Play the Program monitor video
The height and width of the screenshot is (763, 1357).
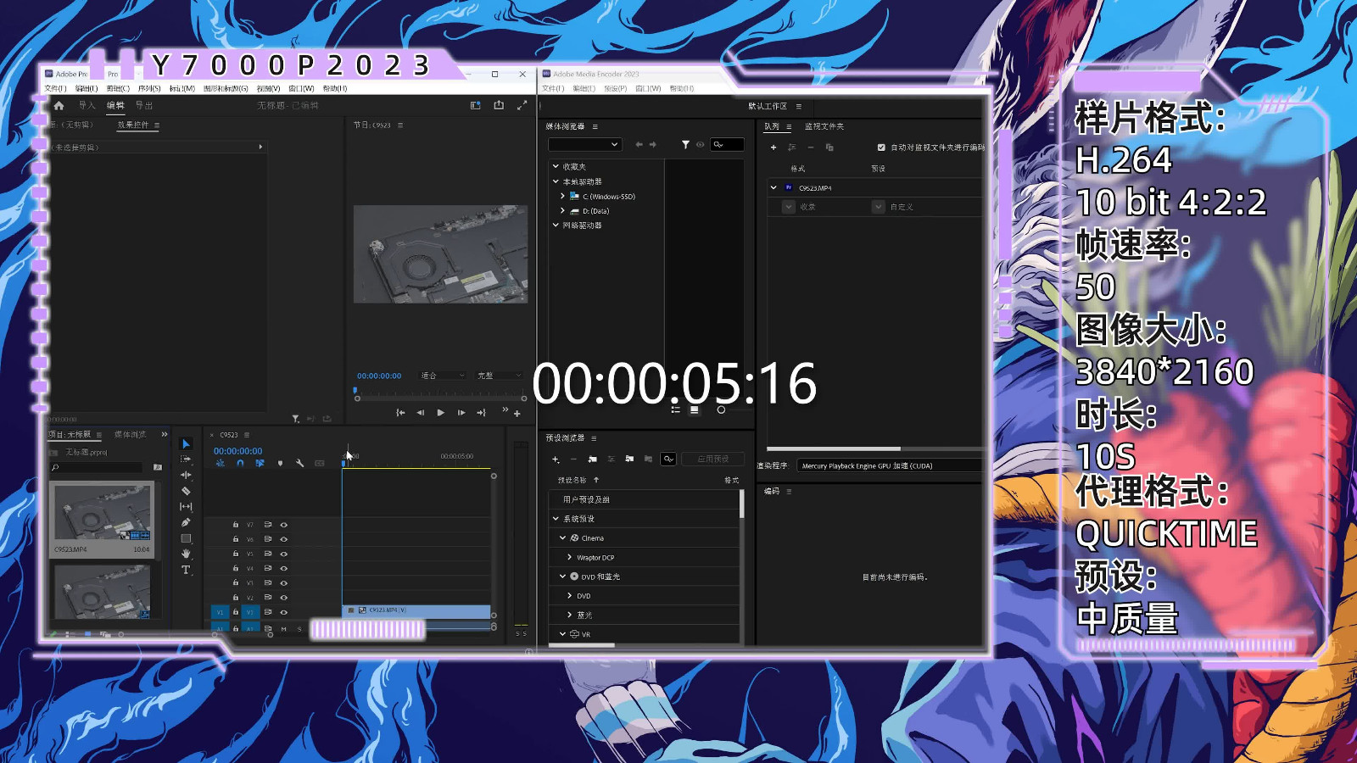pos(440,413)
